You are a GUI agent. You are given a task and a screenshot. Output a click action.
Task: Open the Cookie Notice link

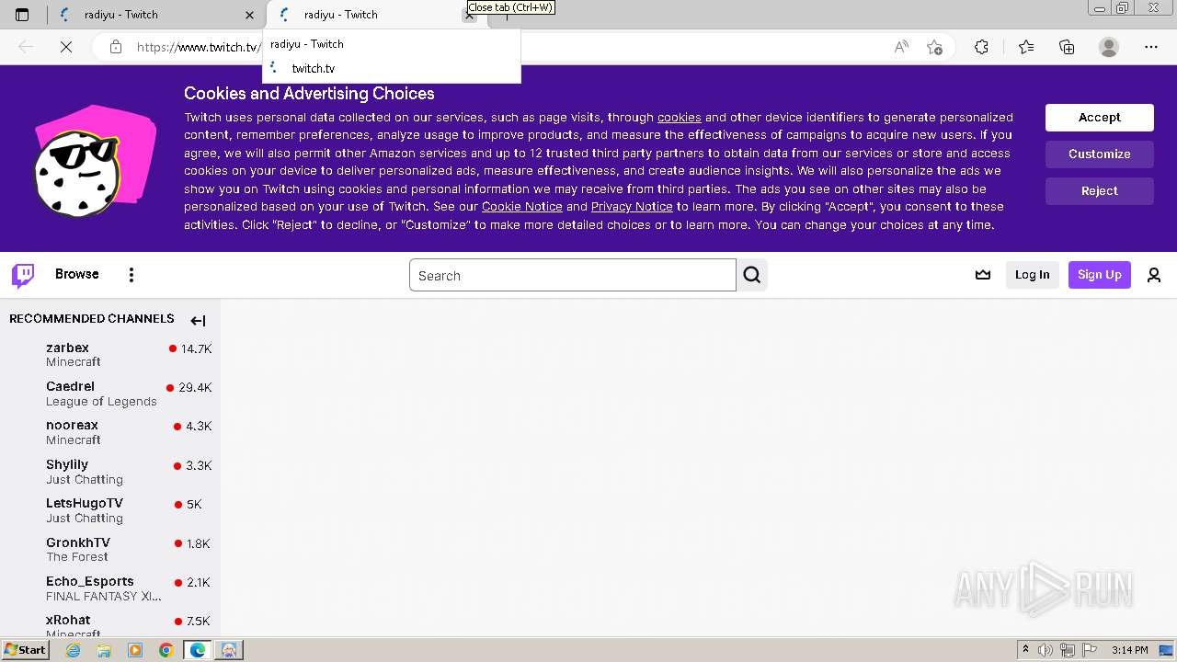point(521,207)
